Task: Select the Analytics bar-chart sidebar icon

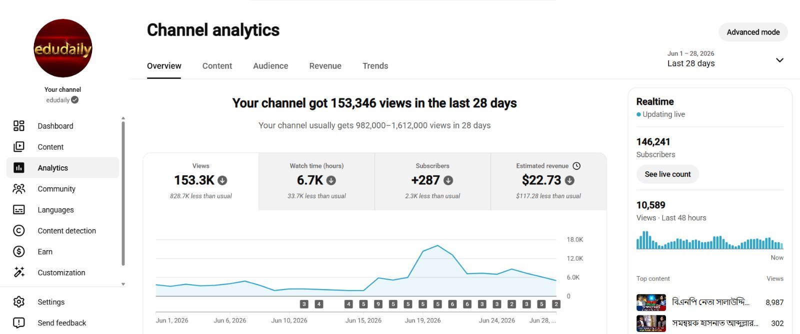Action: click(19, 168)
